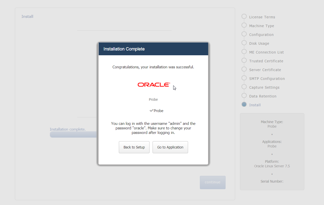Select the ME Connection List step circle

[244, 52]
